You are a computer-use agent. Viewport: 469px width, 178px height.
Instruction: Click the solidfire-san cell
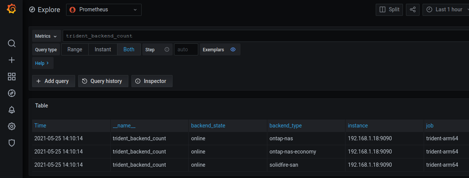[x=306, y=165]
